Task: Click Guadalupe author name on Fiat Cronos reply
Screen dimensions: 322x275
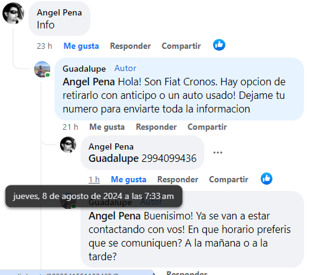Action: pyautogui.click(x=84, y=69)
